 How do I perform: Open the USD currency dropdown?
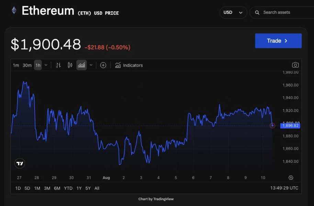tap(233, 12)
